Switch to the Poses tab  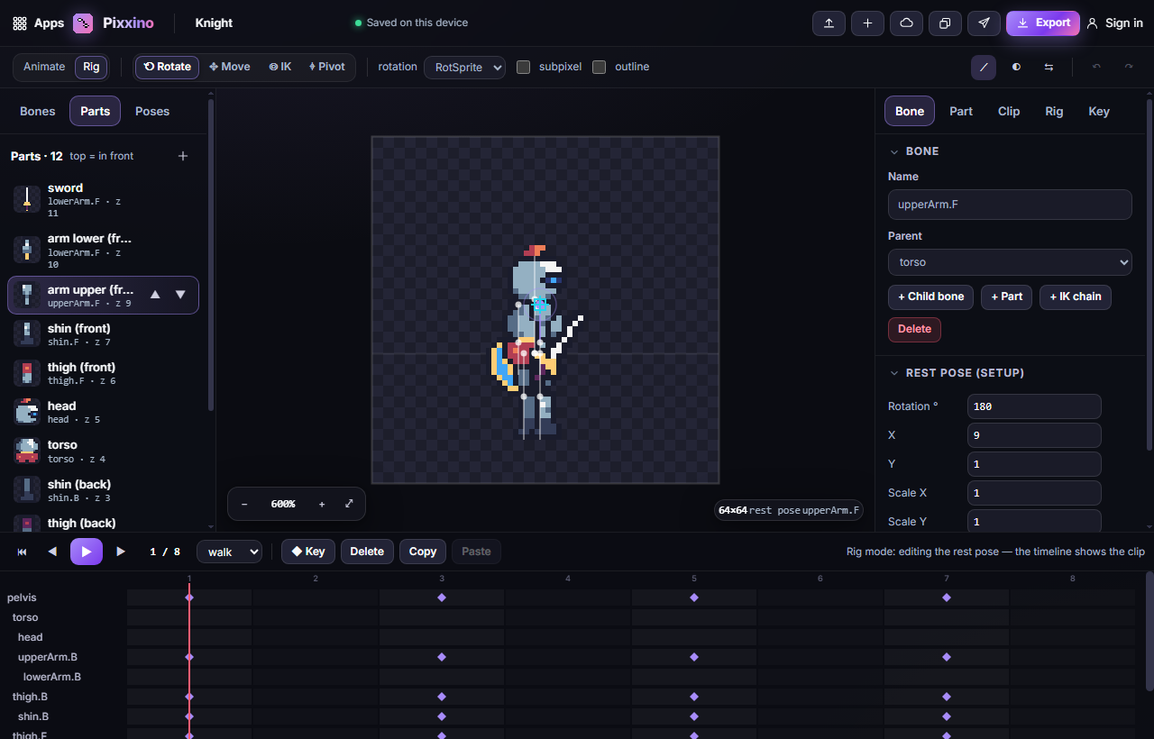(x=152, y=111)
